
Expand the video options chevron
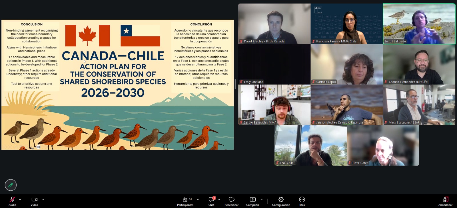click(x=43, y=199)
